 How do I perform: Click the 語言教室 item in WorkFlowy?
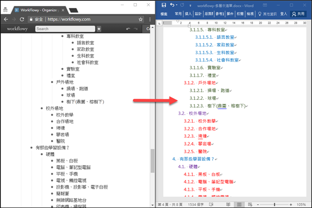tap(85, 43)
